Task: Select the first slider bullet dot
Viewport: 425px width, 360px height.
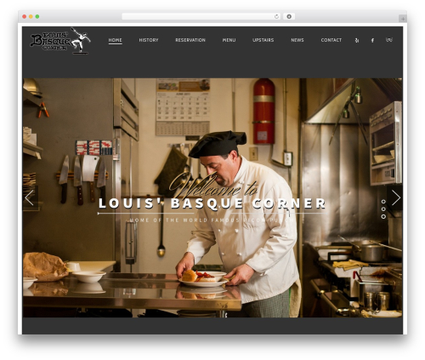Action: pos(383,202)
